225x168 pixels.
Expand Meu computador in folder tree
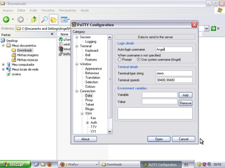pyautogui.click(x=3, y=64)
